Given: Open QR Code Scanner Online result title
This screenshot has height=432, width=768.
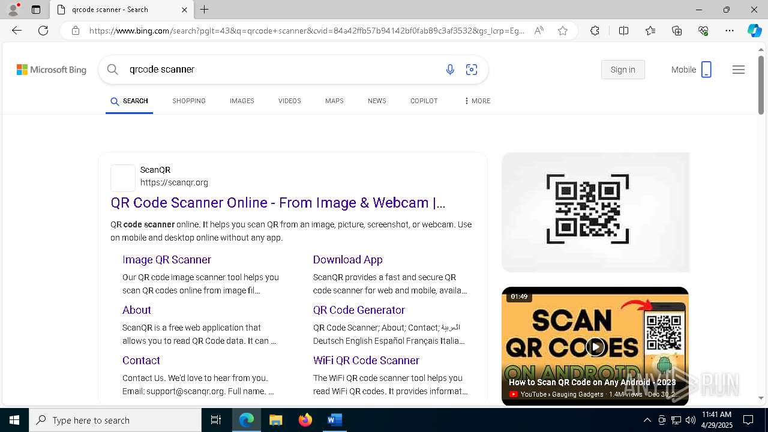Looking at the screenshot, I should point(278,203).
